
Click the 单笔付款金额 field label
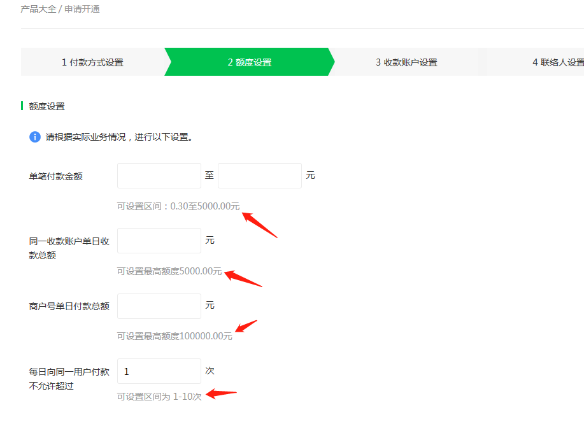click(56, 176)
